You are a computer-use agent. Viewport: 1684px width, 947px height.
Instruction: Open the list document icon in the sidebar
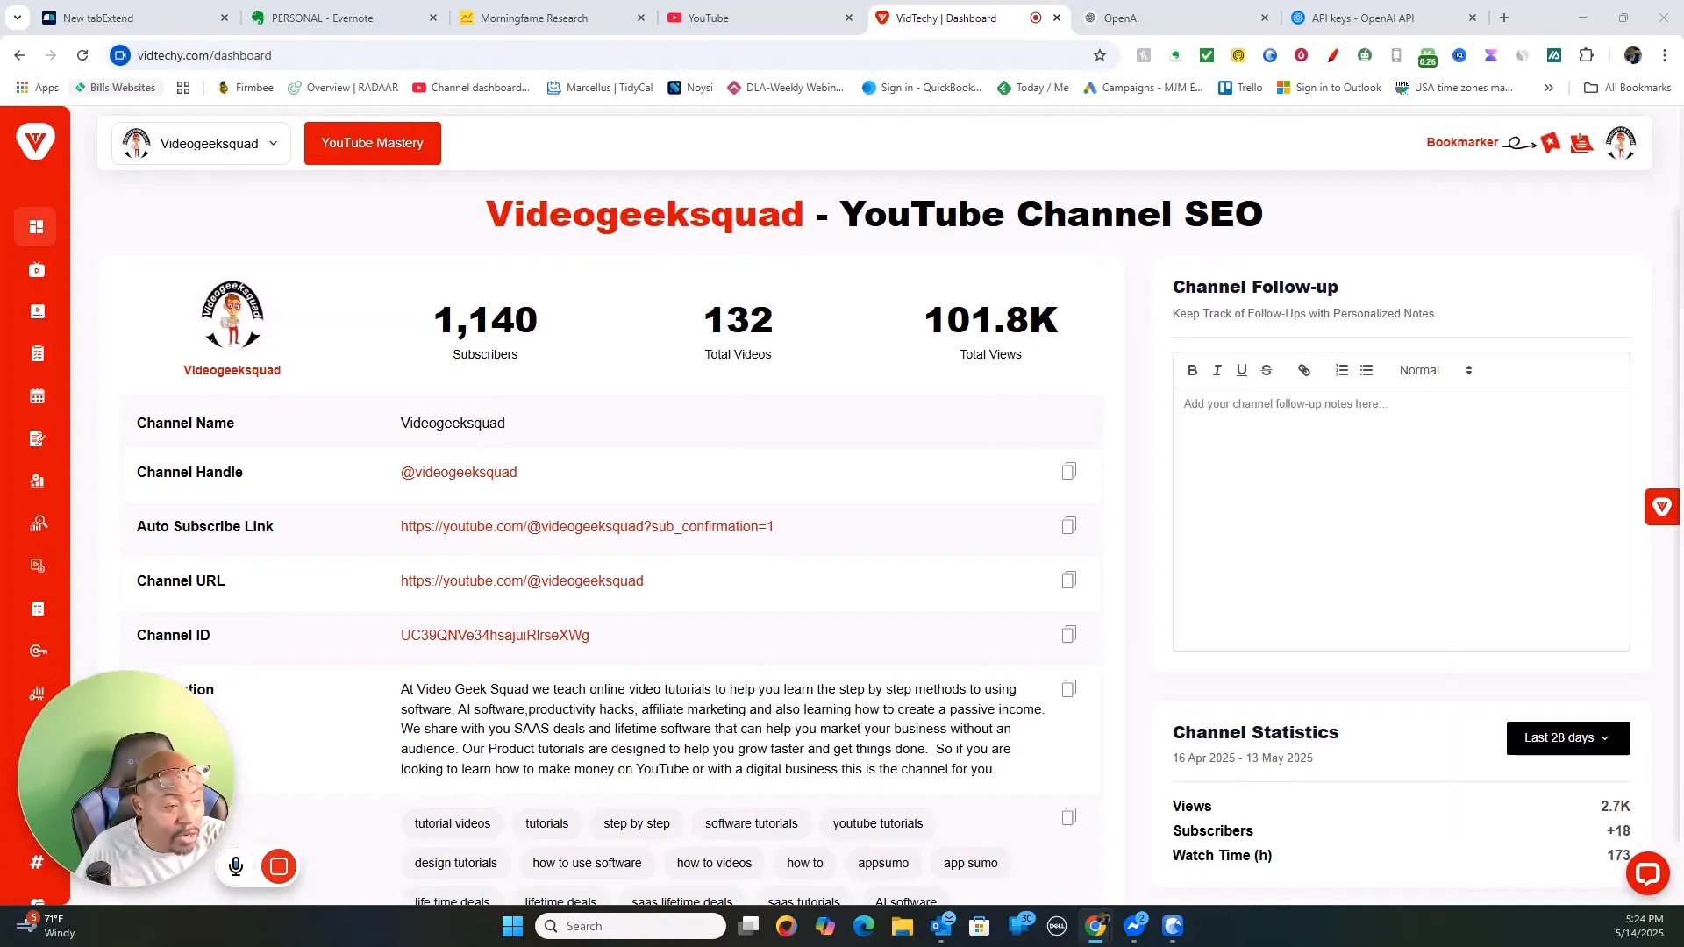[x=36, y=609]
